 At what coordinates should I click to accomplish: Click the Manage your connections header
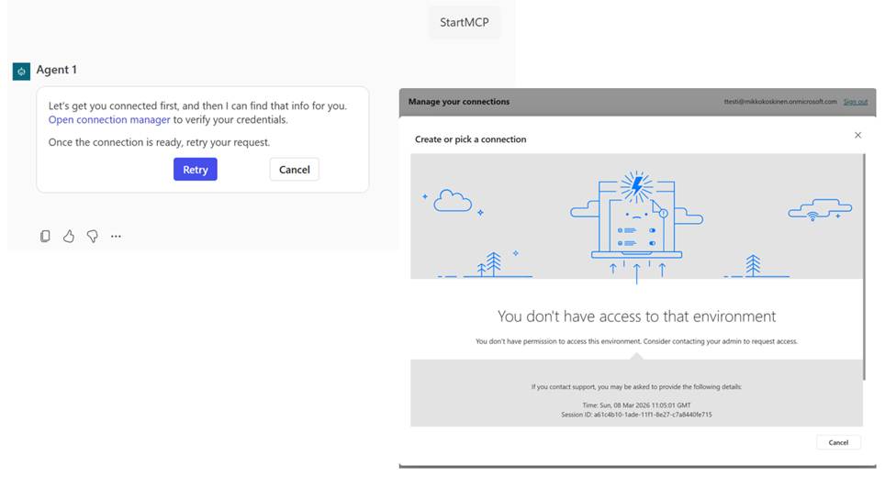pyautogui.click(x=459, y=102)
